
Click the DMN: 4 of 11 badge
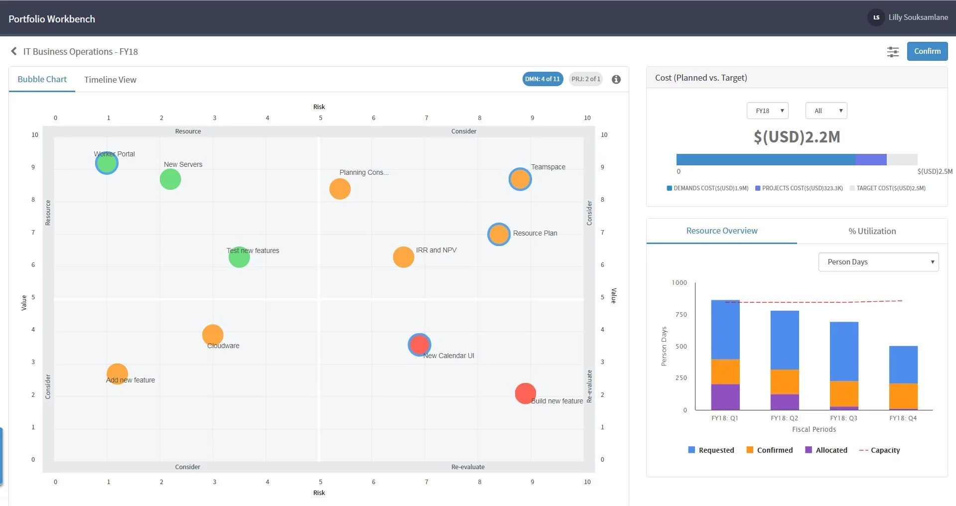coord(543,79)
